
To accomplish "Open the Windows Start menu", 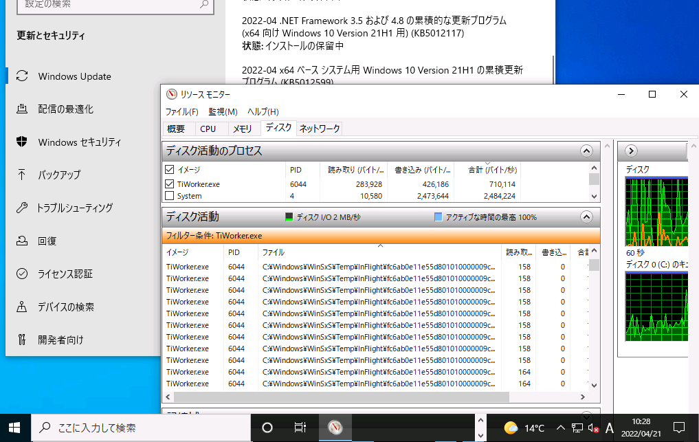I will pos(15,428).
